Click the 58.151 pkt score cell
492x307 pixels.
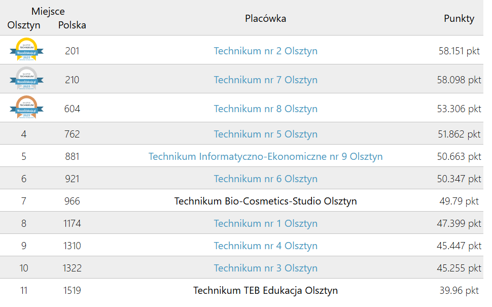click(459, 51)
